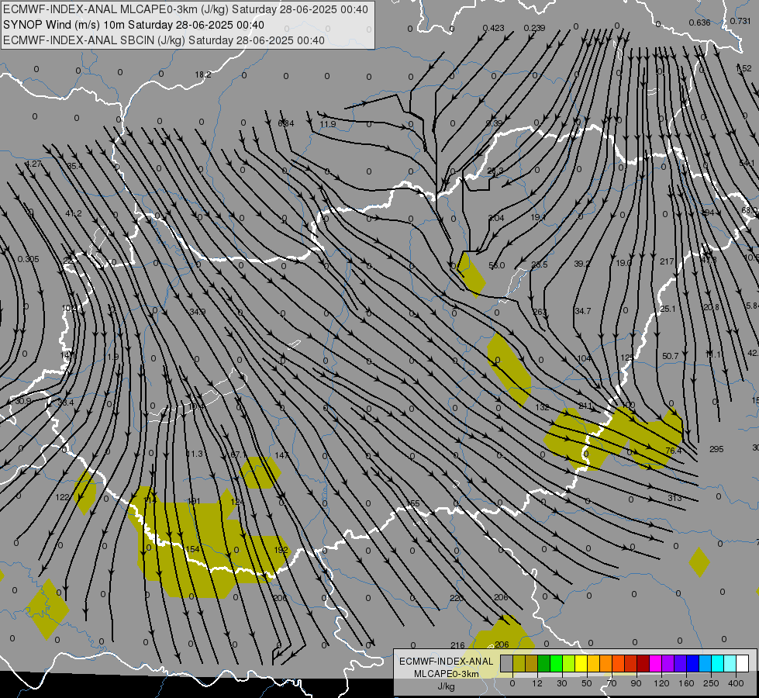The image size is (759, 698).
Task: Click the map value 147
Action: coord(281,454)
